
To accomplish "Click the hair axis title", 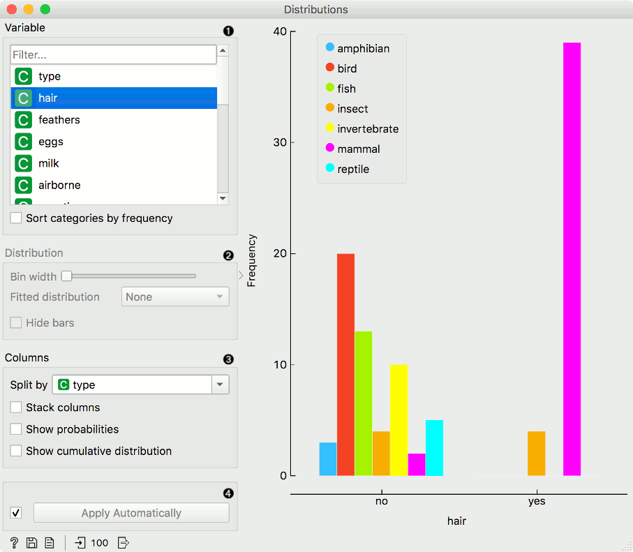I will tap(456, 521).
